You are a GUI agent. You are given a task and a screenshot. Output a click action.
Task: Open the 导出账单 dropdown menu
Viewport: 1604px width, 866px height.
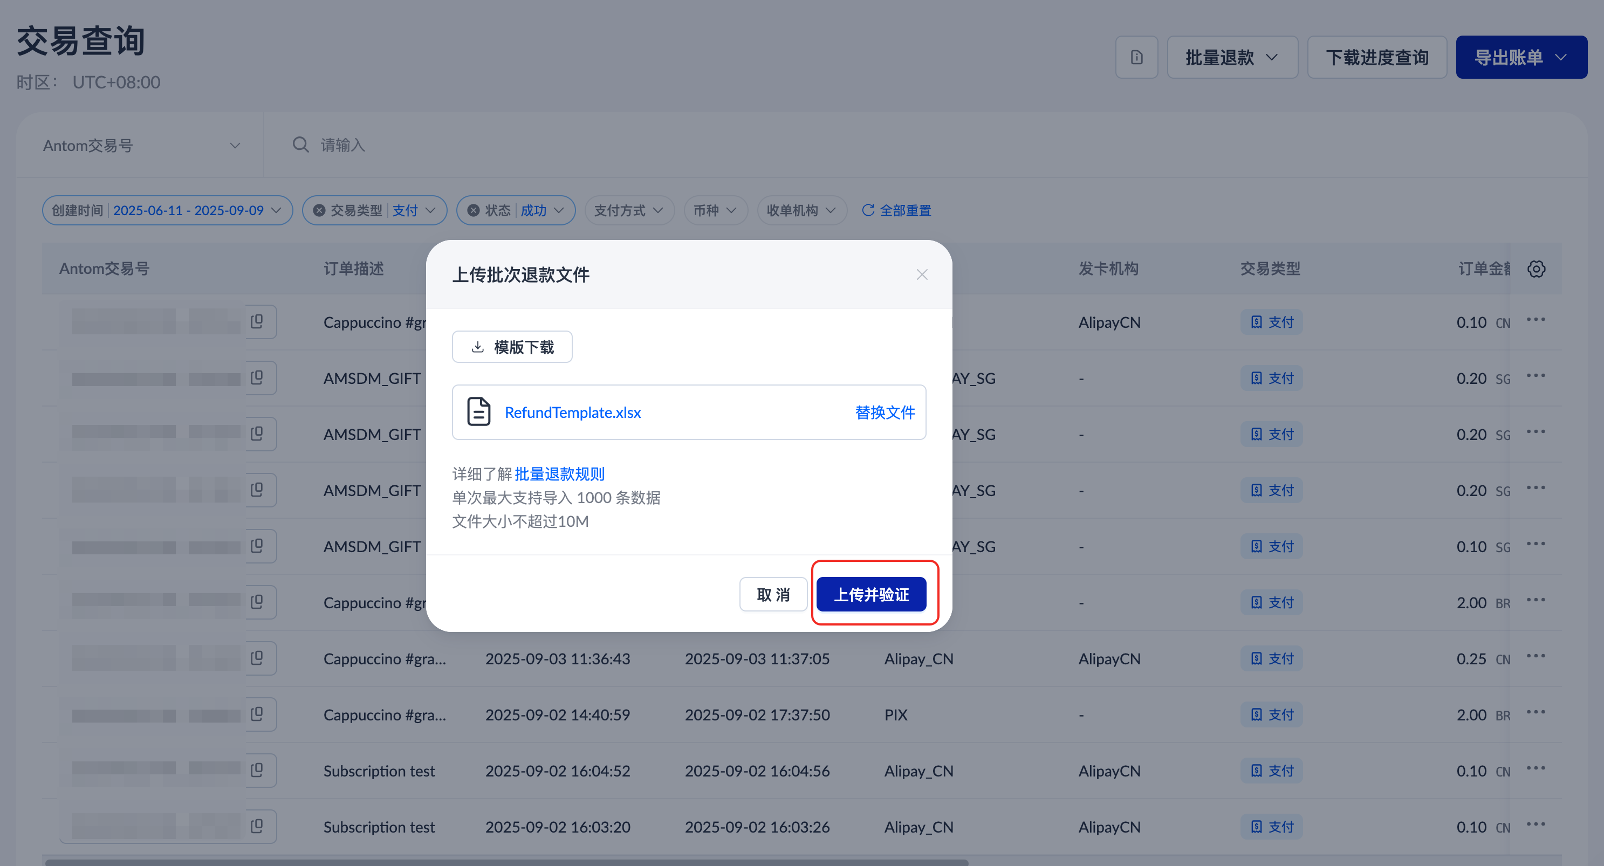[1520, 57]
